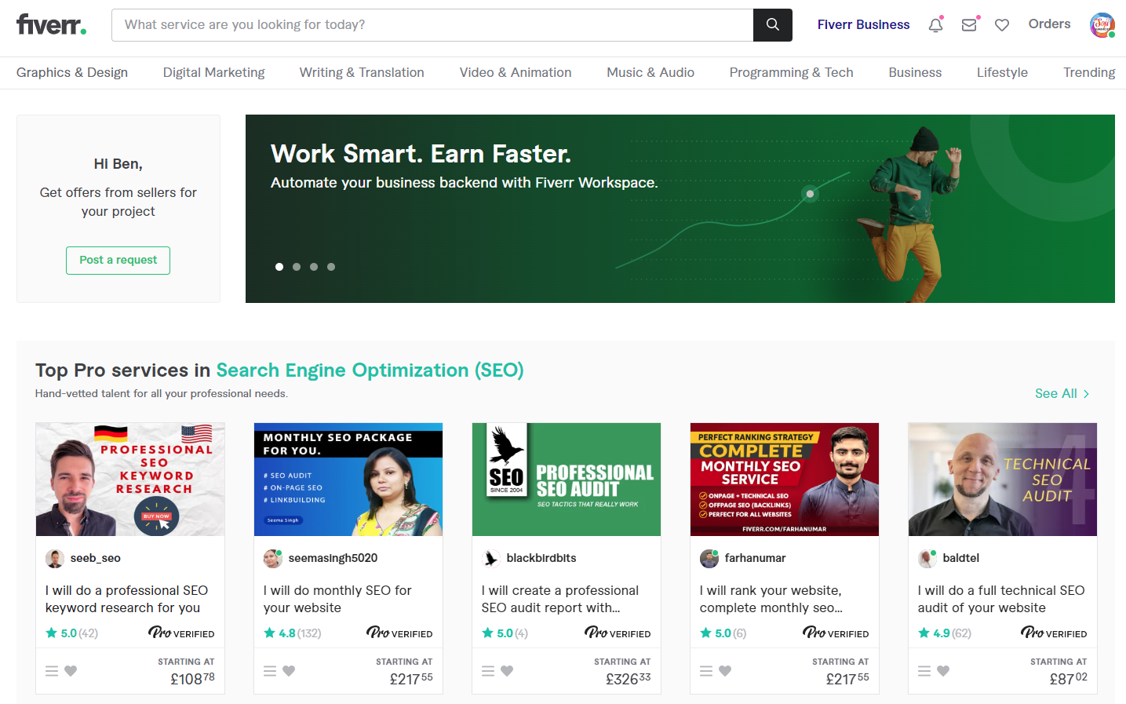Open the list menu icon on baldtel gig
The image size is (1126, 704).
coord(924,671)
